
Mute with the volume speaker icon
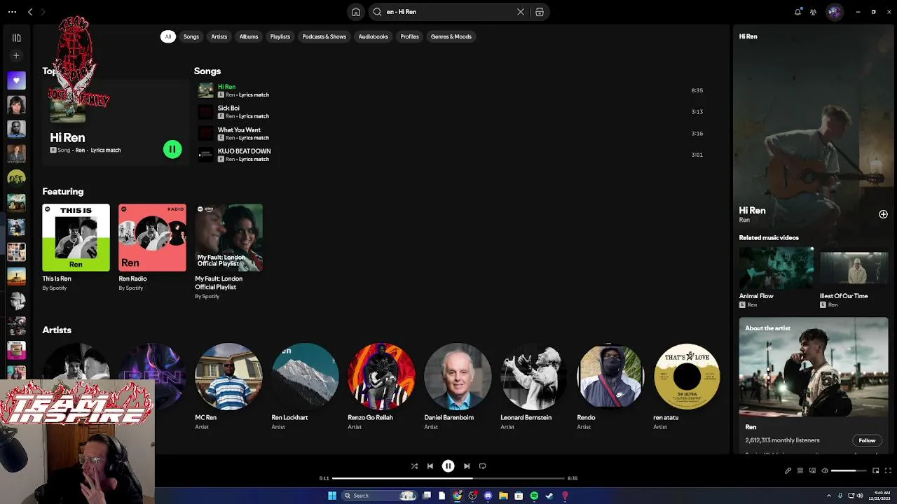click(x=824, y=471)
